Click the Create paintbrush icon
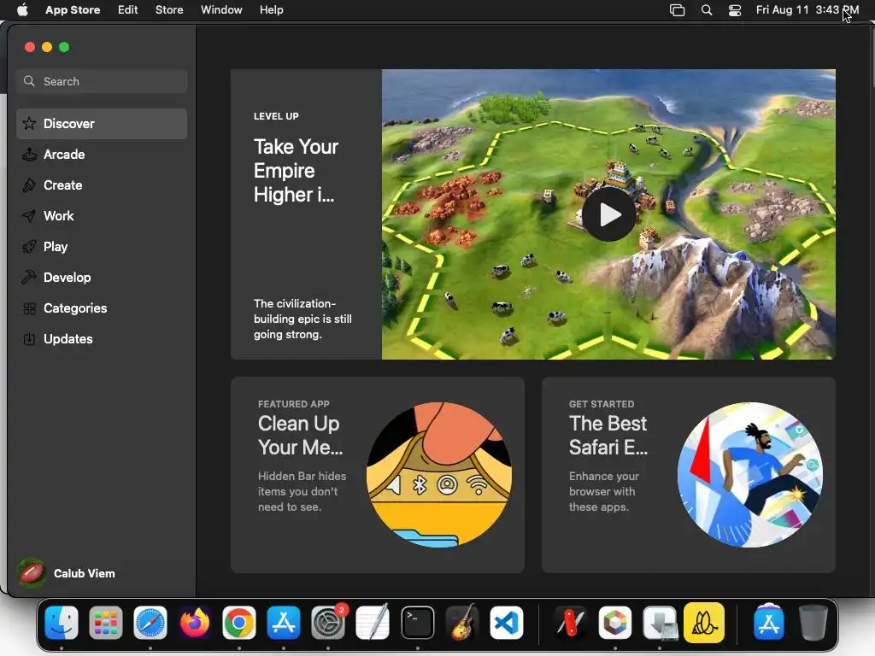 [x=29, y=185]
